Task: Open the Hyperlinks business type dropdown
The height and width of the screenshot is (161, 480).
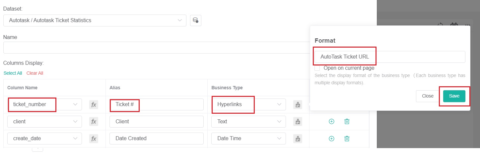Action: point(248,104)
